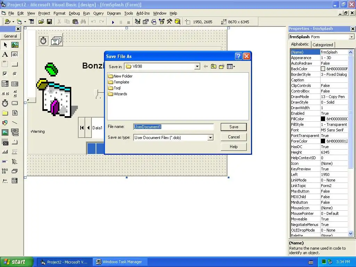Switch to the Categorized tab
This screenshot has height=267, width=356.
tap(323, 45)
